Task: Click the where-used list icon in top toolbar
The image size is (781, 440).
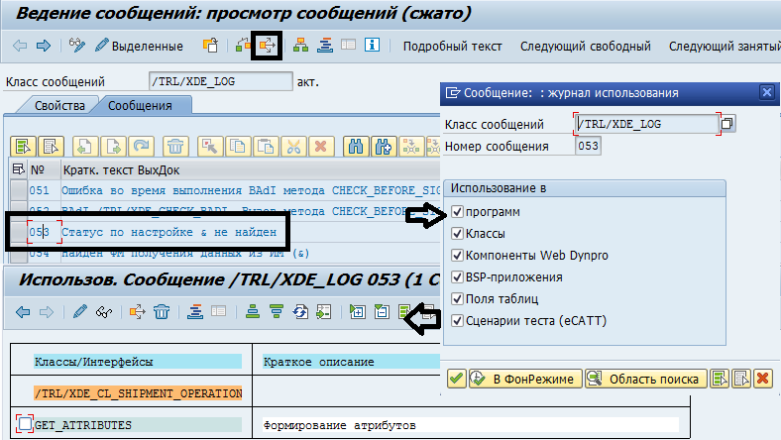Action: [x=267, y=46]
